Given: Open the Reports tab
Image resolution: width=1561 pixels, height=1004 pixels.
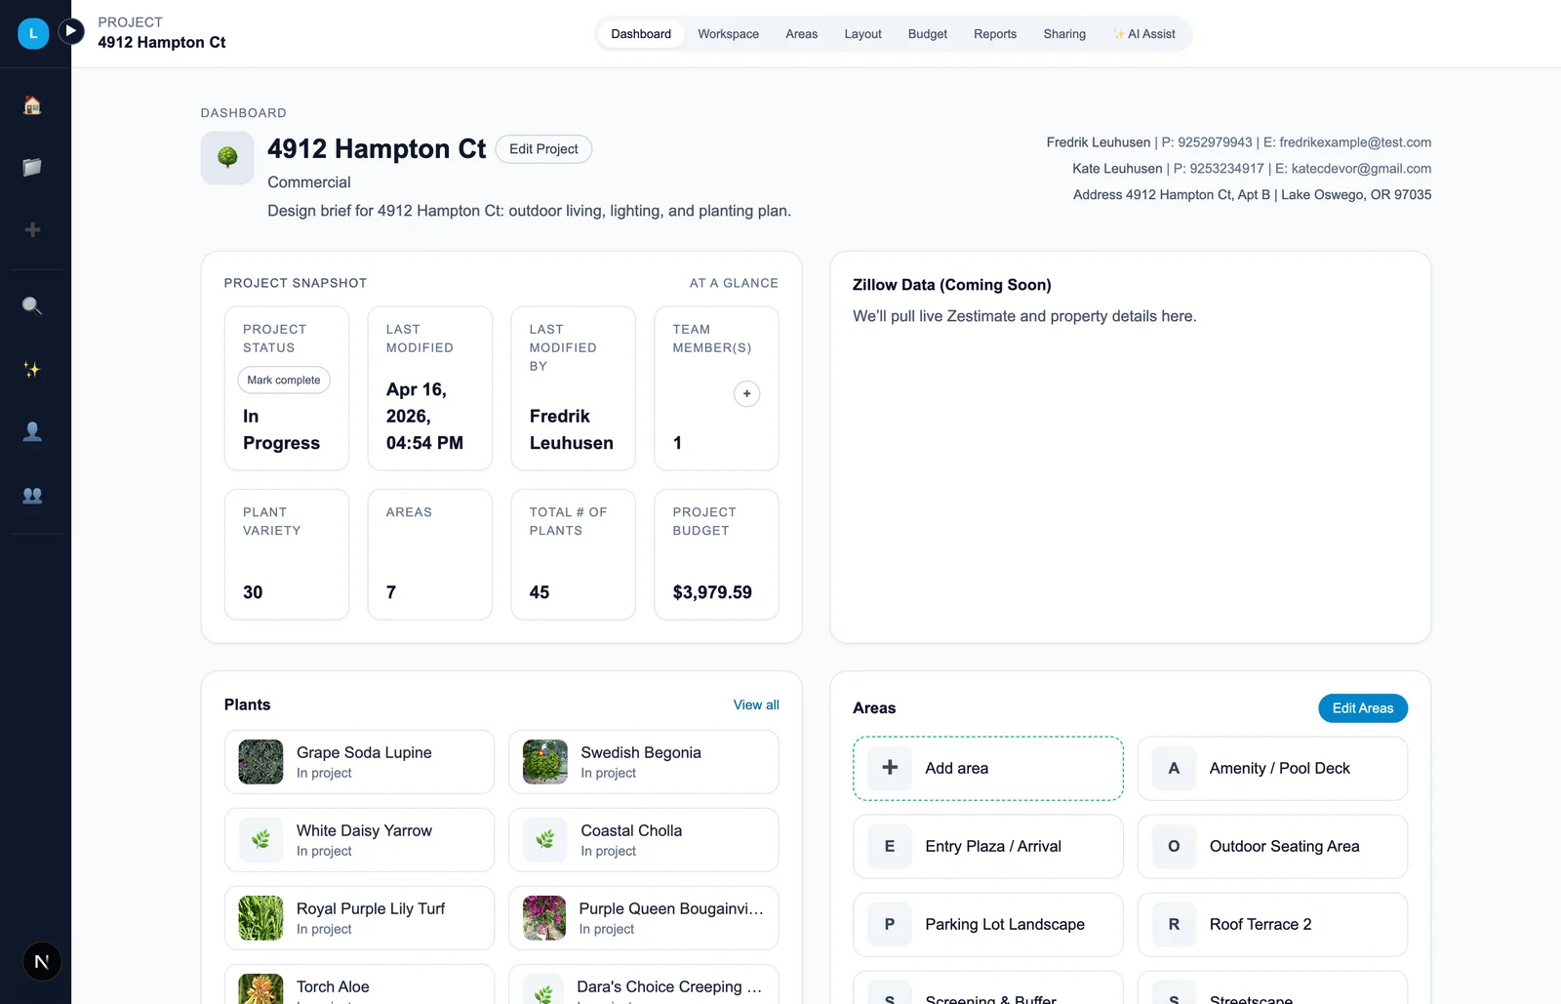Looking at the screenshot, I should click(x=995, y=34).
